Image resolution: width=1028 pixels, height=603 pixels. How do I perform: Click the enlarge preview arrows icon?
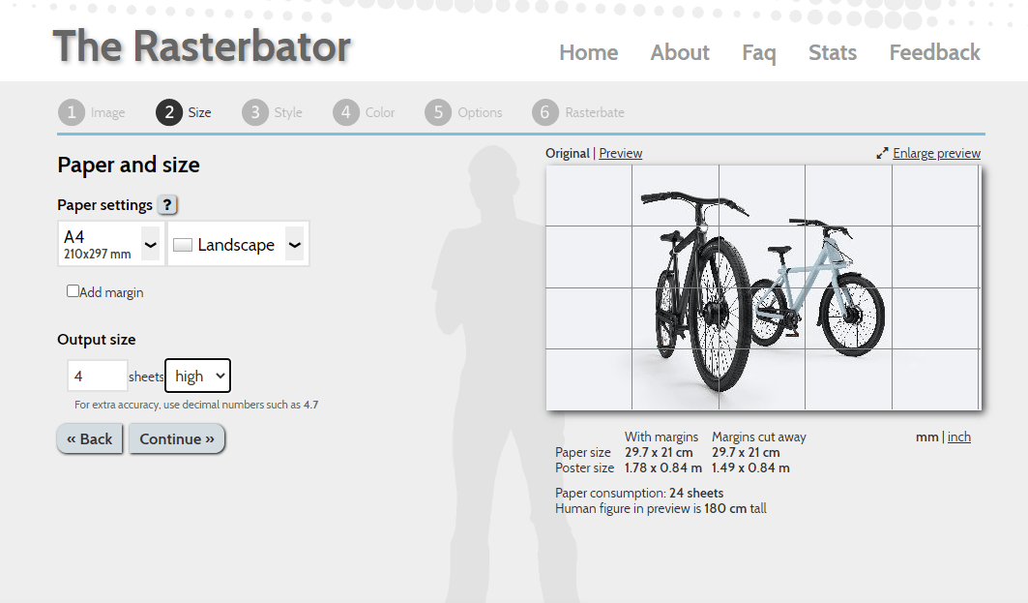882,153
